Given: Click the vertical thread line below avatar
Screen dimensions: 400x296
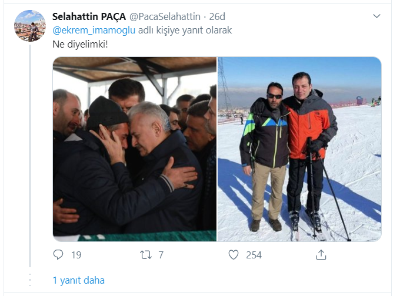Looking at the screenshot, I should (x=30, y=156).
